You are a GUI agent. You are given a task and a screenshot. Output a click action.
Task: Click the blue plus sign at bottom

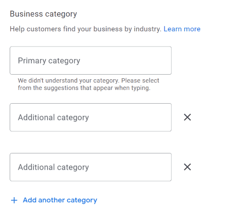(14, 200)
